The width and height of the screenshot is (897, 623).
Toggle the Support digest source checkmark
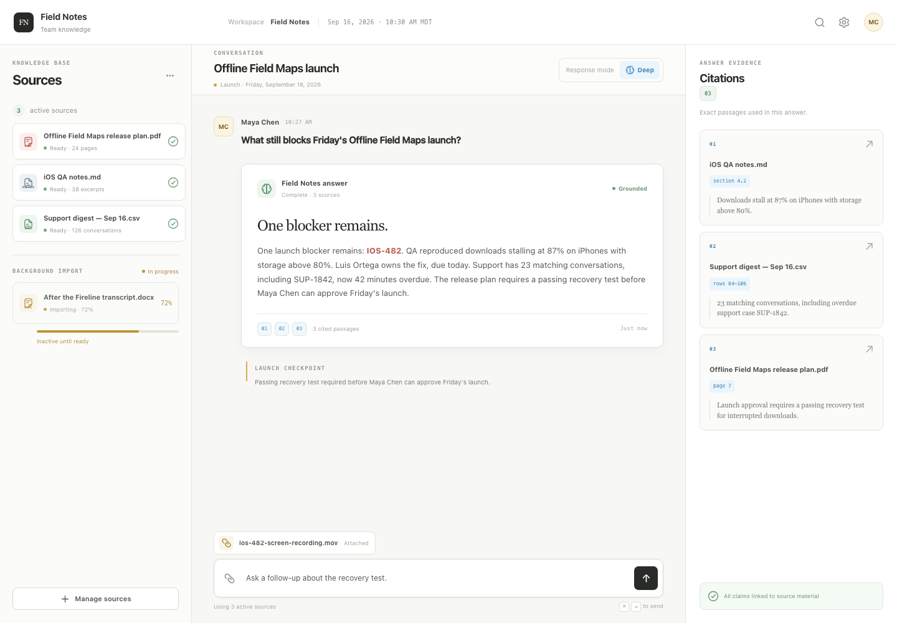(x=173, y=224)
